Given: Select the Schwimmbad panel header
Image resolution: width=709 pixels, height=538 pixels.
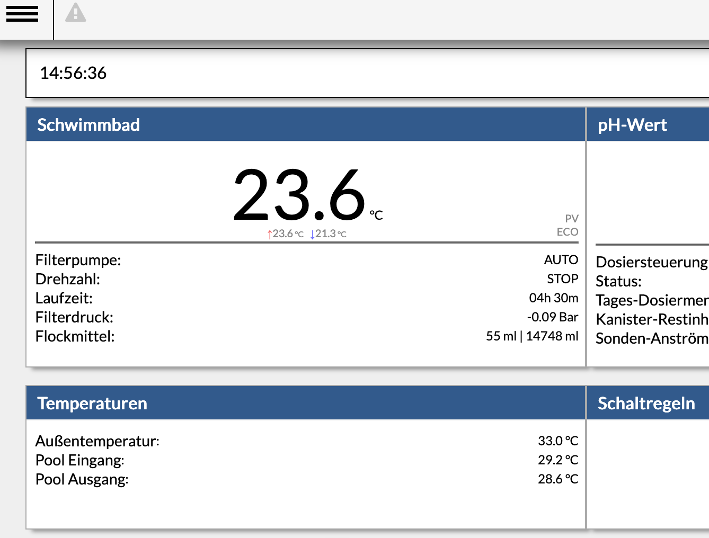Looking at the screenshot, I should [x=306, y=124].
